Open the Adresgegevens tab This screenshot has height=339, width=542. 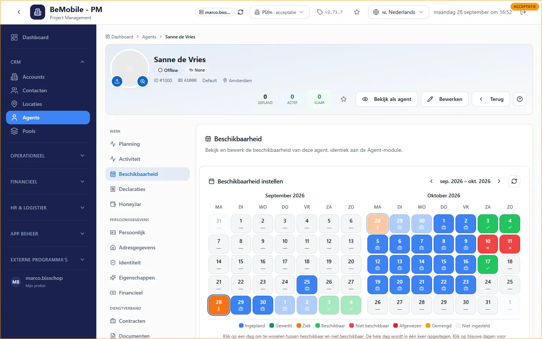tap(148, 247)
